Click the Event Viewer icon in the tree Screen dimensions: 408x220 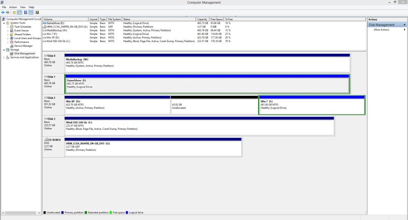pyautogui.click(x=12, y=31)
